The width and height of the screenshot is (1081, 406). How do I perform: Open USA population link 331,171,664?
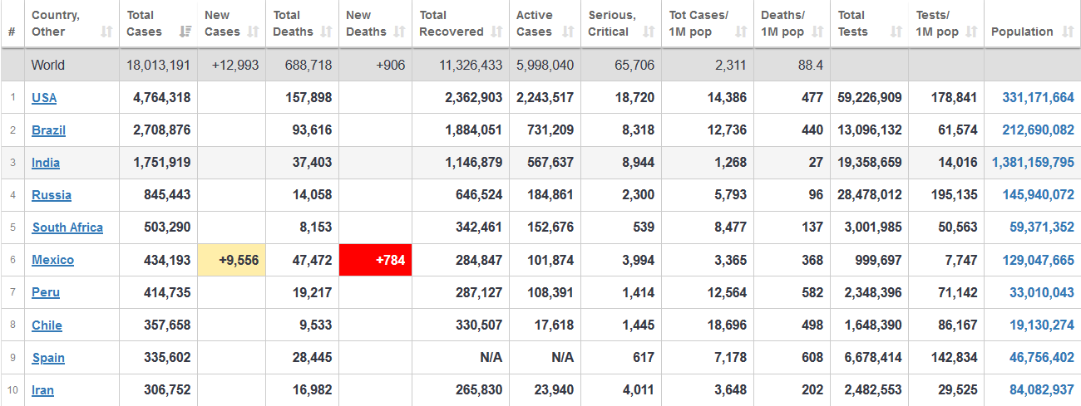(x=1038, y=98)
